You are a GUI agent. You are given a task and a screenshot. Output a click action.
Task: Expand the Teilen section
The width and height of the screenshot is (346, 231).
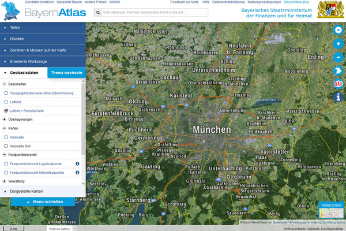[x=43, y=28]
